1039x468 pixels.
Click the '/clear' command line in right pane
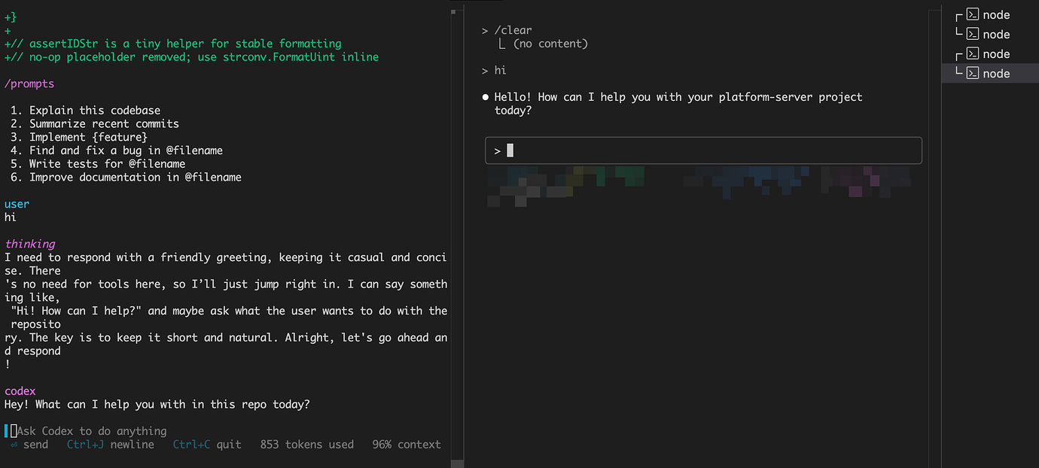click(x=507, y=30)
